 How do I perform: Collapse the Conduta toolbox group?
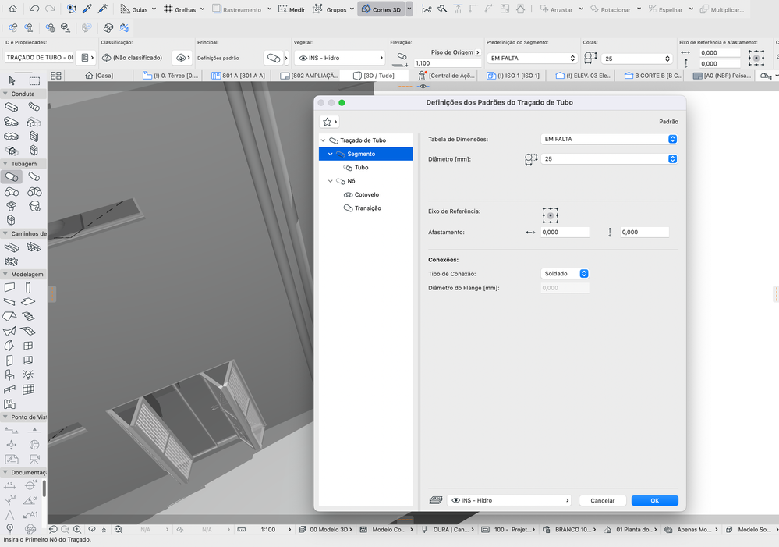coord(5,94)
